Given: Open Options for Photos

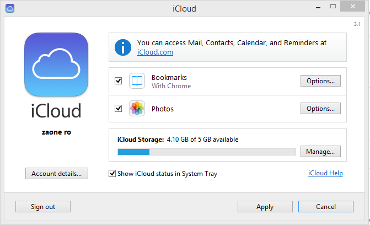Looking at the screenshot, I should tap(320, 109).
